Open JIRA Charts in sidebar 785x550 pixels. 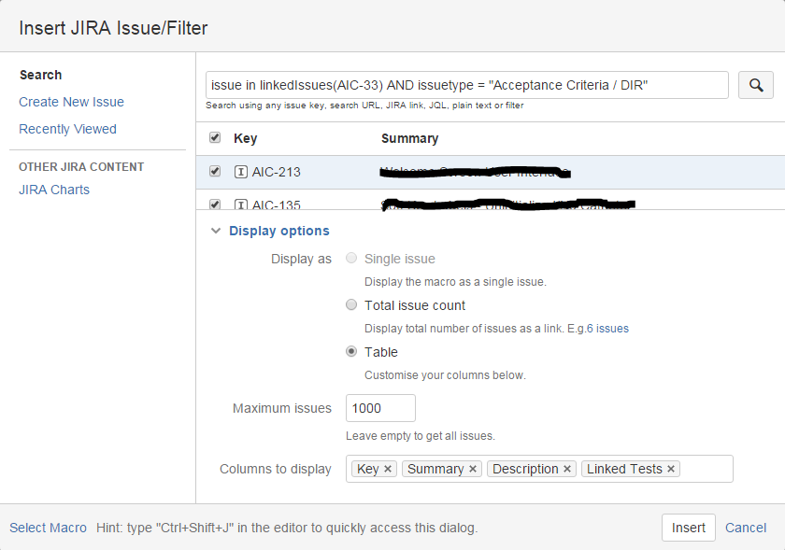pyautogui.click(x=54, y=190)
